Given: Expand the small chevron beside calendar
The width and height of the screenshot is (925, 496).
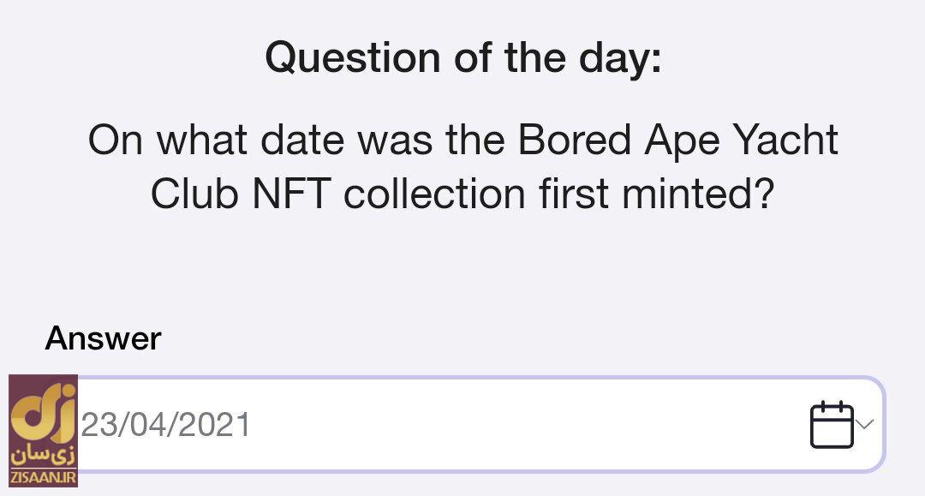Looking at the screenshot, I should (x=866, y=423).
